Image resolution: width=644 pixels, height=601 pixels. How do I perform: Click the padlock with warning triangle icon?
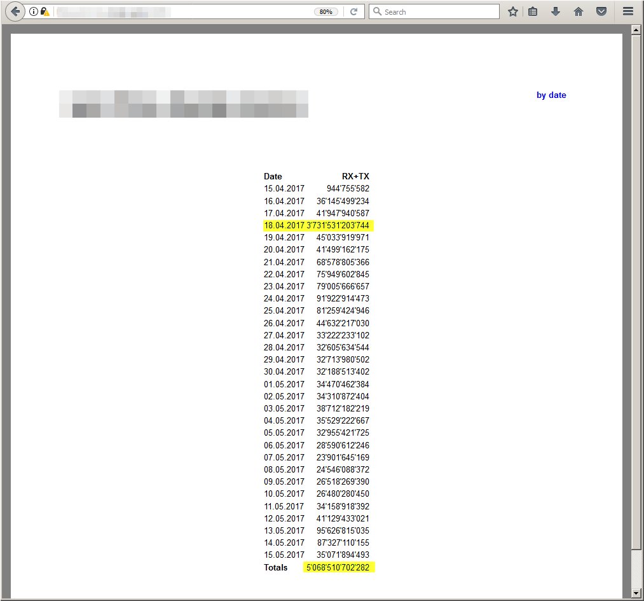[x=45, y=11]
